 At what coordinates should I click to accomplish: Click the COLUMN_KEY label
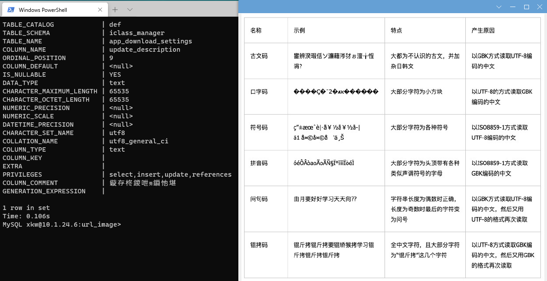(x=22, y=158)
